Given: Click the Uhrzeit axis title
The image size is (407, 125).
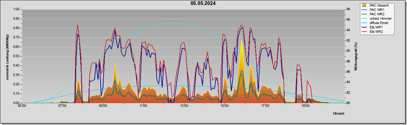Looking at the screenshot, I should click(x=339, y=114).
